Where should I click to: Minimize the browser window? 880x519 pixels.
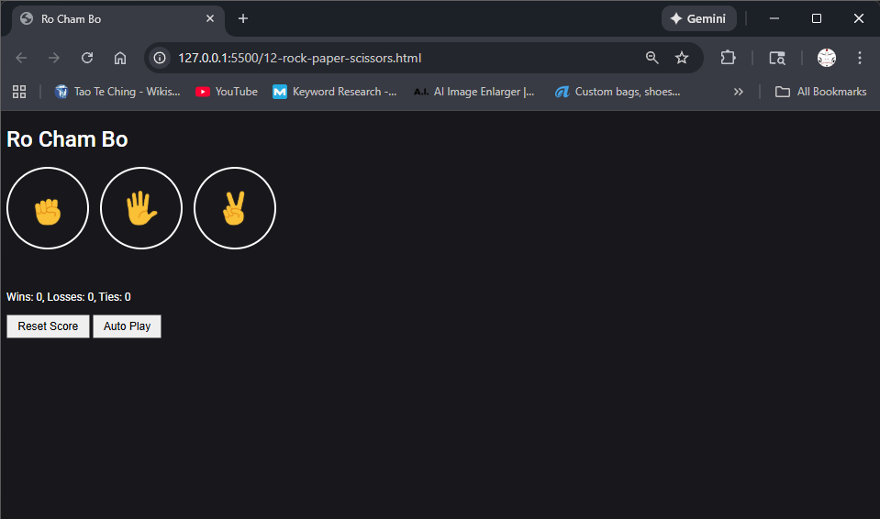774,18
